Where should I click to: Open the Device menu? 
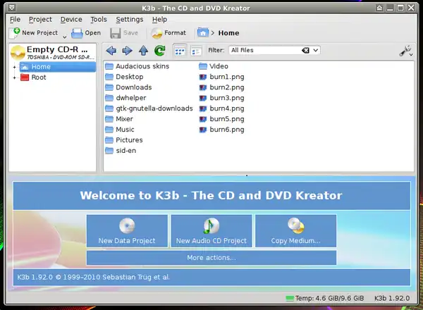pyautogui.click(x=70, y=19)
